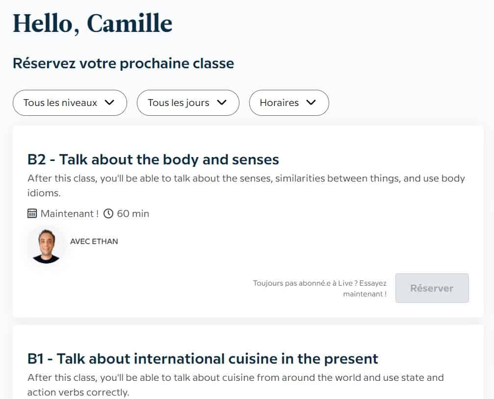Click the chevron in Tous les niveaux
The image size is (494, 399).
coord(110,103)
